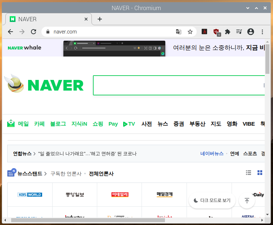Switch newsstand to grid view
Image resolution: width=273 pixels, height=225 pixels.
260,173
